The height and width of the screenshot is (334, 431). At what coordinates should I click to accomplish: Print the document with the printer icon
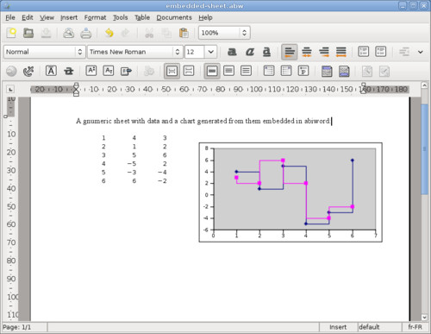pos(85,33)
